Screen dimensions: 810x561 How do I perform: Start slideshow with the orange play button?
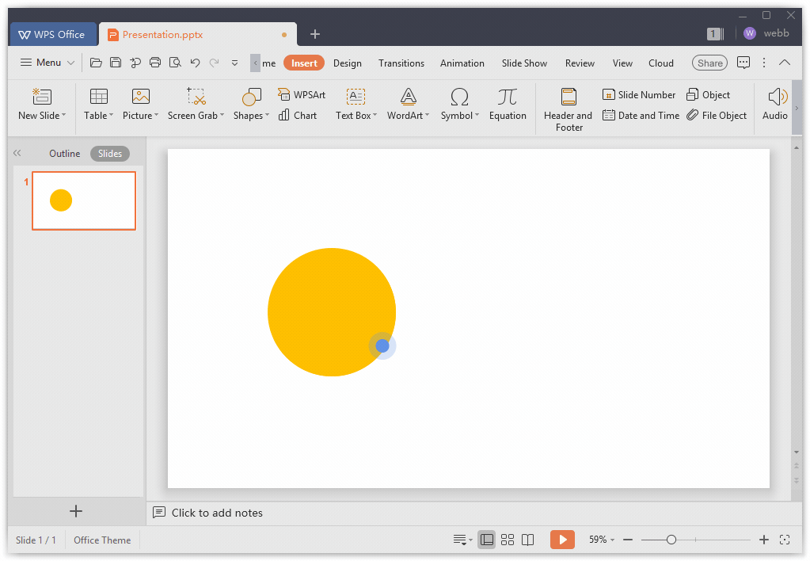[562, 540]
